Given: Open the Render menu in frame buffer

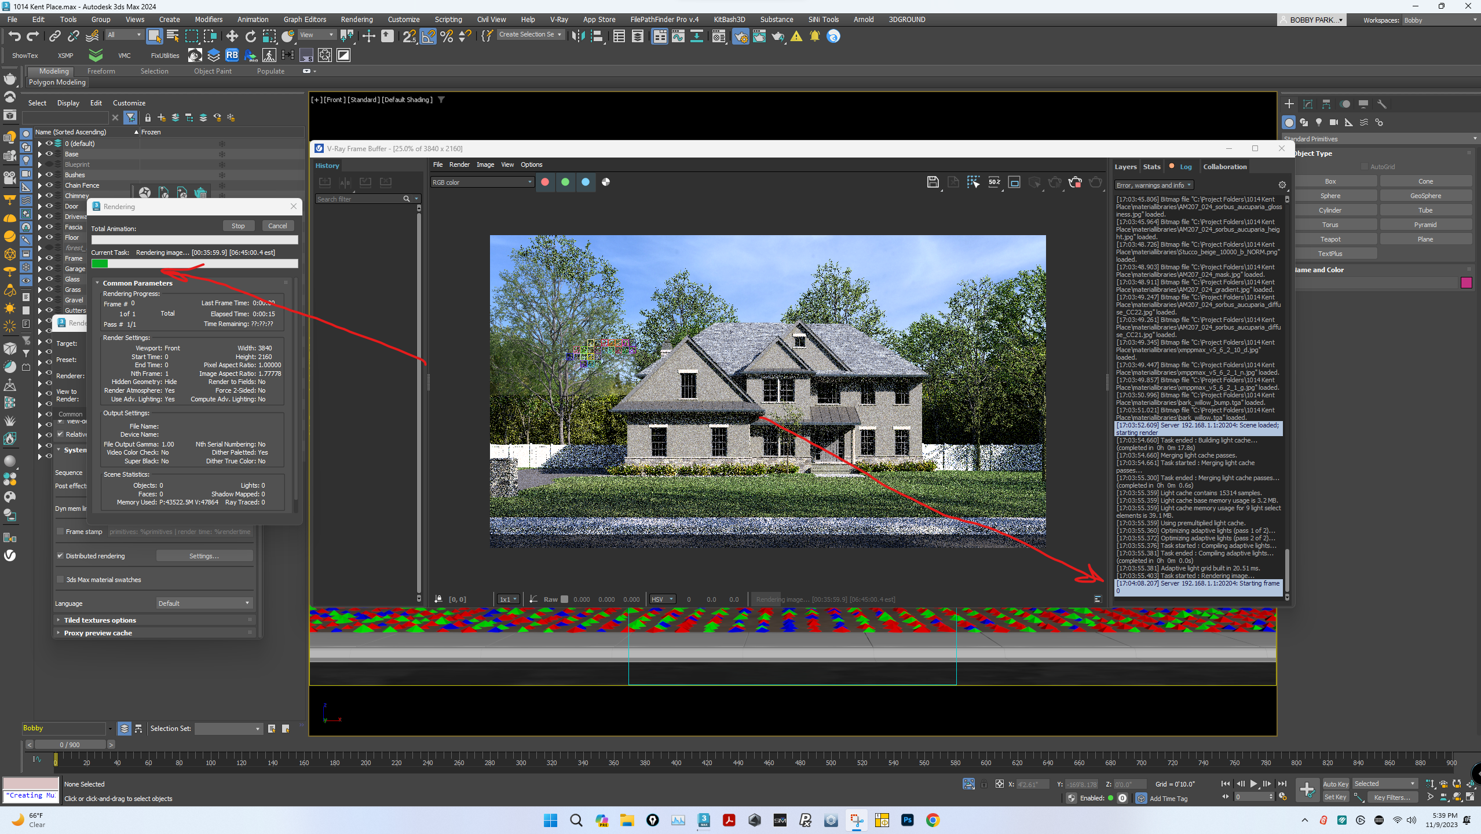Looking at the screenshot, I should tap(459, 164).
